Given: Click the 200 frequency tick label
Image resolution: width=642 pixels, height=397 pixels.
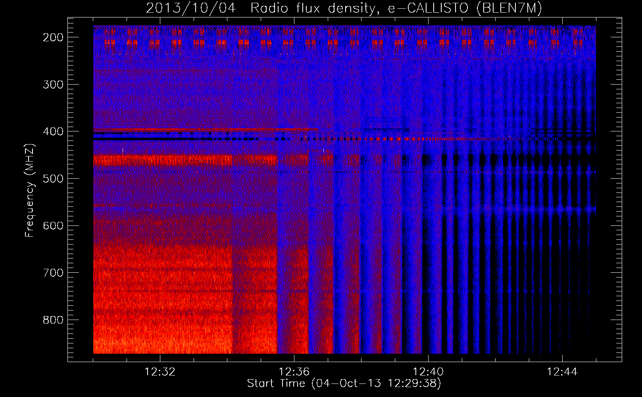Looking at the screenshot, I should (x=53, y=37).
